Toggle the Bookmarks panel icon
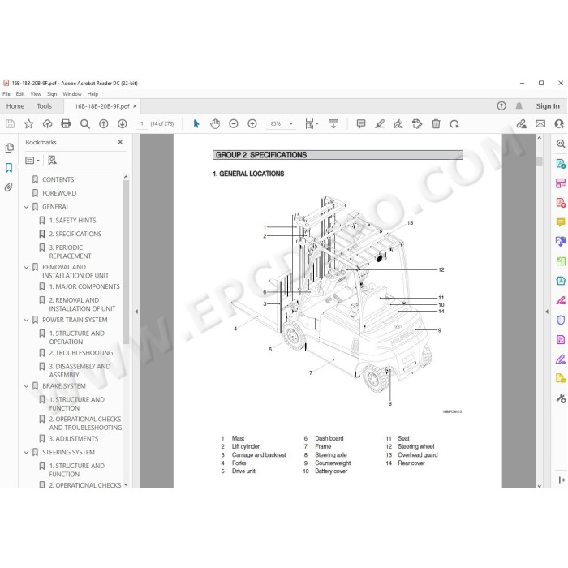 [x=9, y=167]
